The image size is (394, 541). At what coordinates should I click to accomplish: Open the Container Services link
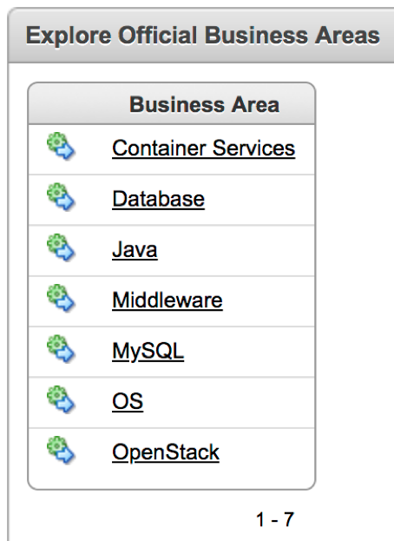pyautogui.click(x=203, y=148)
